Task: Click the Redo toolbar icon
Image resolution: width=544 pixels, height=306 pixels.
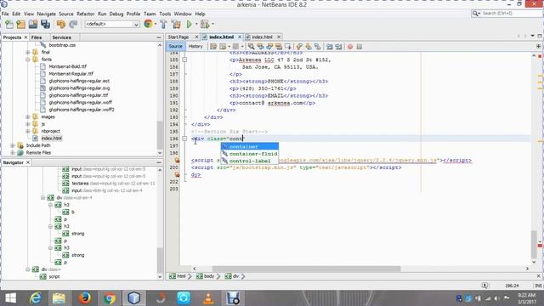Action: click(73, 24)
